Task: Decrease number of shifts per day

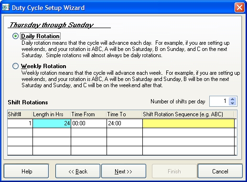Action: [x=233, y=103]
